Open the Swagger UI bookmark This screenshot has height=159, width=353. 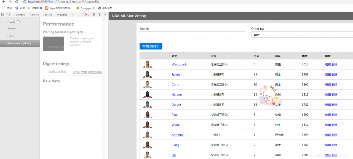(85, 8)
